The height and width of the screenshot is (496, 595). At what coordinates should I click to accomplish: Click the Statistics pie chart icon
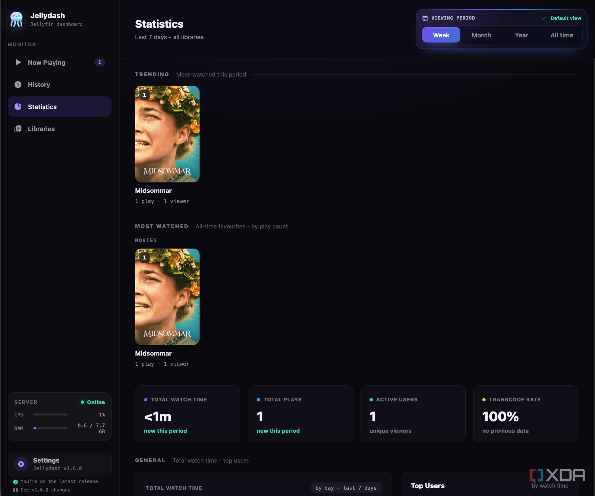coord(18,107)
